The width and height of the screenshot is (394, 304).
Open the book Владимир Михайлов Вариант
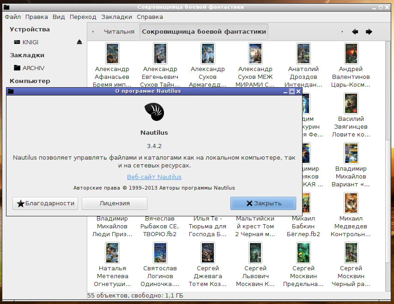(x=351, y=165)
